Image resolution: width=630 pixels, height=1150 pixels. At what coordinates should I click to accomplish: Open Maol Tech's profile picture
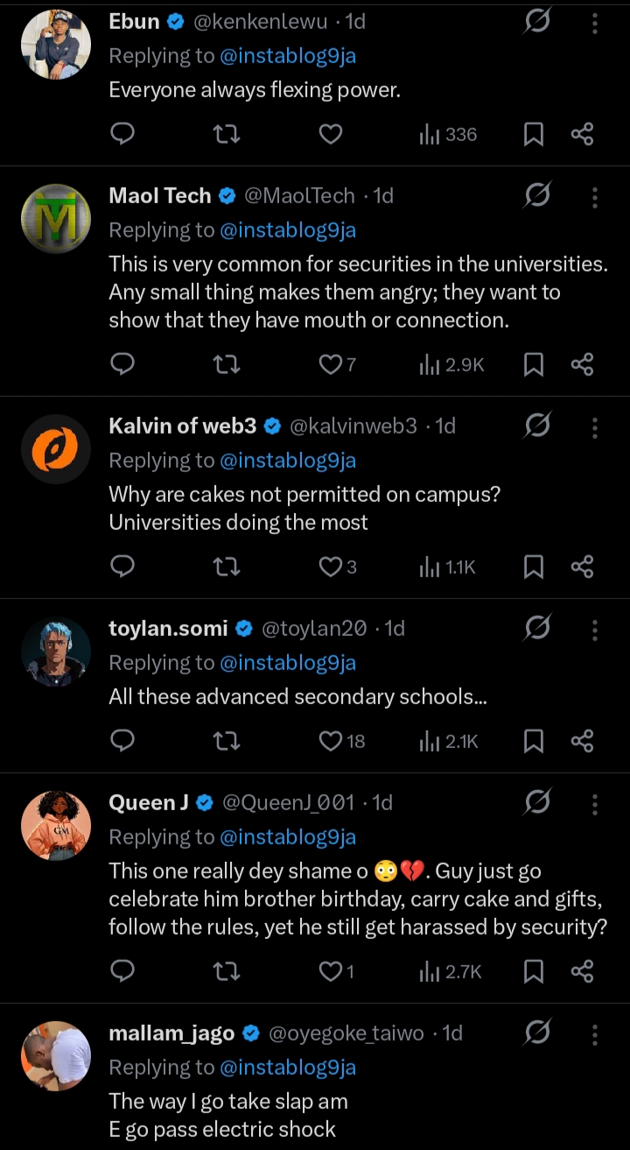pyautogui.click(x=56, y=218)
